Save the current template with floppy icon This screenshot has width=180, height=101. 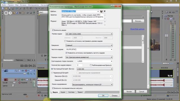click(101, 11)
